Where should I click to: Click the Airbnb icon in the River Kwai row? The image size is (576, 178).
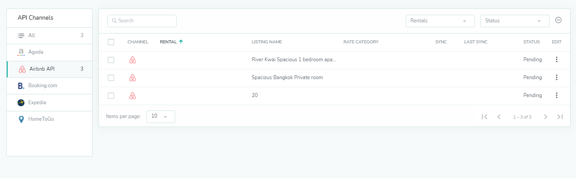(132, 60)
